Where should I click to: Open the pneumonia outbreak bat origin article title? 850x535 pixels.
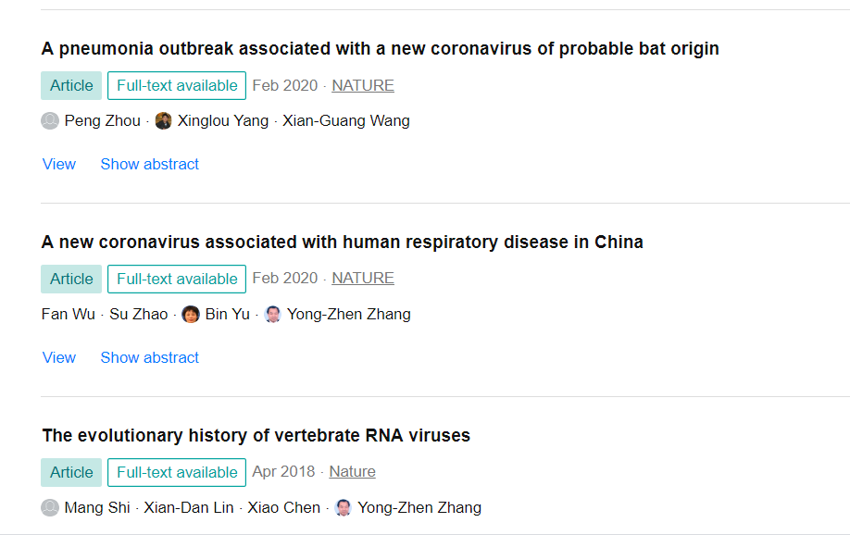coord(380,49)
